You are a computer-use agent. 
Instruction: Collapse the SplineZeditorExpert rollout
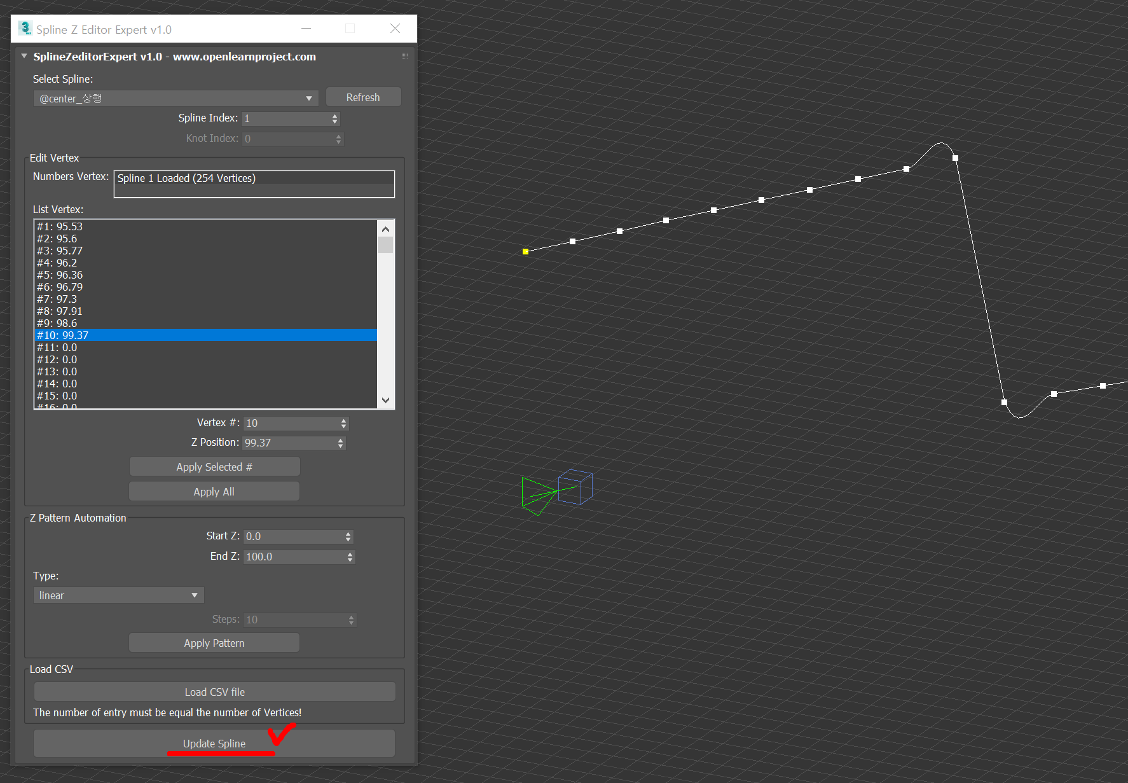(x=24, y=56)
